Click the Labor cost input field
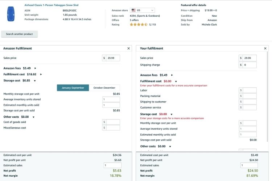Screen dimensions: 272x181 pyautogui.click(x=248, y=90)
